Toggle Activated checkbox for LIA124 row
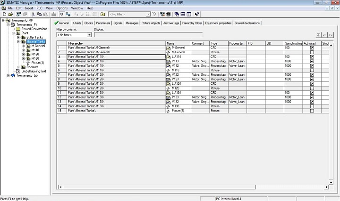Viewport: 340px width, 201px height. 312,84
